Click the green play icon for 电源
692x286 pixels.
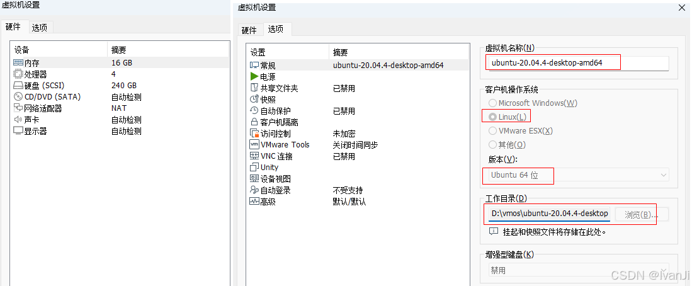coord(254,77)
